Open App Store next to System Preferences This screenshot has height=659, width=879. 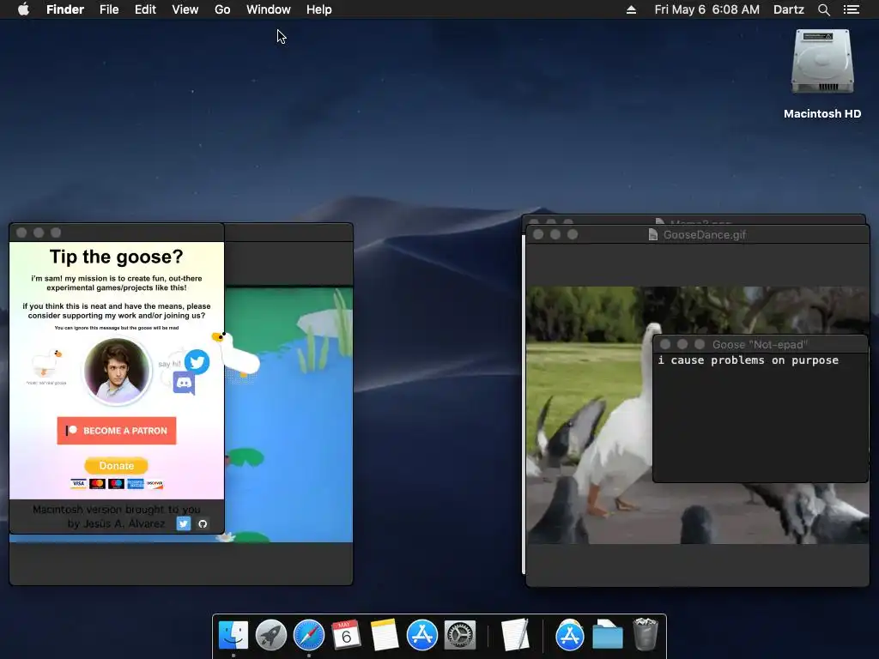point(422,635)
